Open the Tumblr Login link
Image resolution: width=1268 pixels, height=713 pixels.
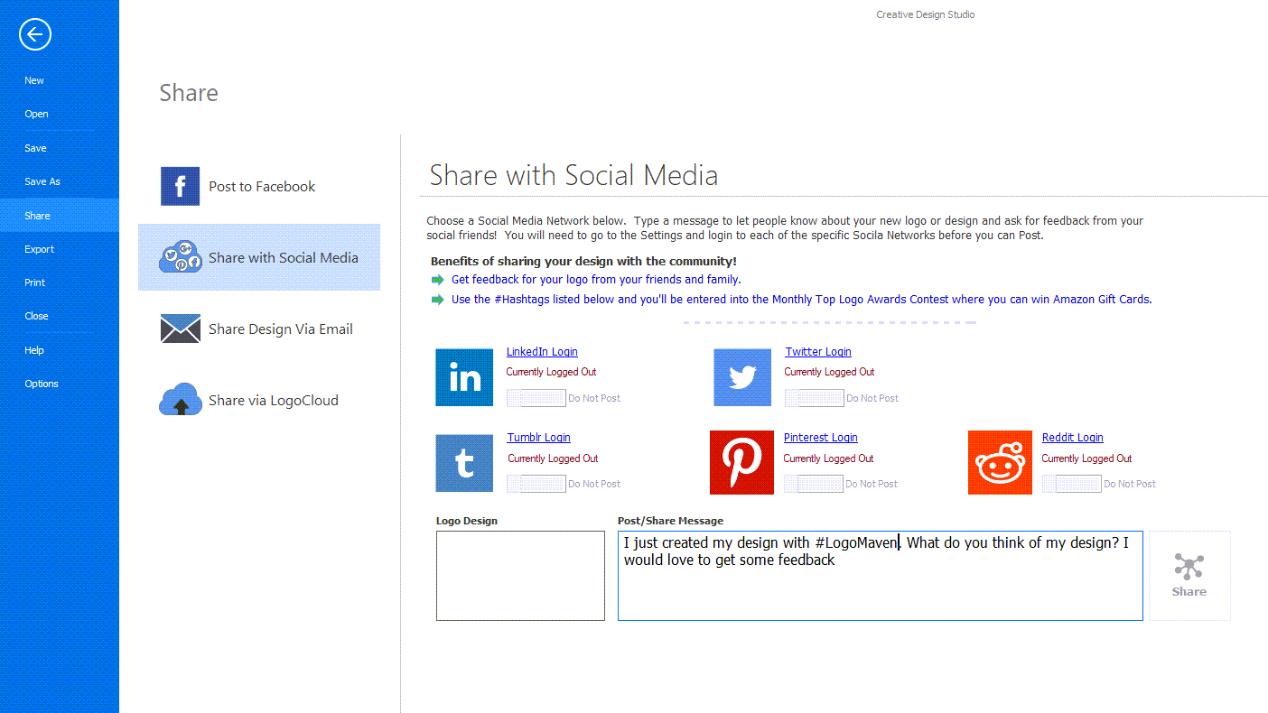(538, 438)
